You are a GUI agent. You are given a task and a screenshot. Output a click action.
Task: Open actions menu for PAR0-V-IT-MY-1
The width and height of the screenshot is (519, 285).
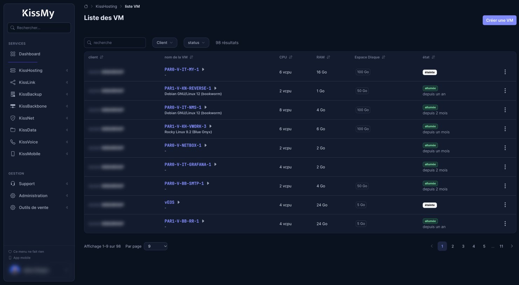click(x=505, y=72)
